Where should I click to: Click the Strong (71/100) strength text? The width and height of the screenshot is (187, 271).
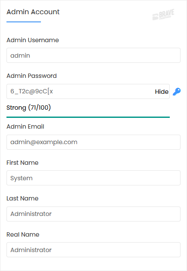pyautogui.click(x=28, y=108)
